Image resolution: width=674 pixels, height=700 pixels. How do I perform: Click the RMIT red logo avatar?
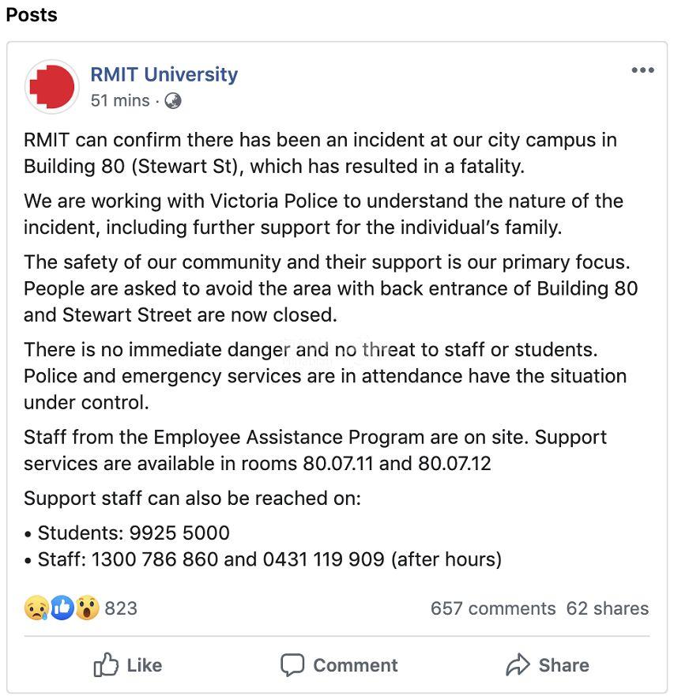click(52, 86)
